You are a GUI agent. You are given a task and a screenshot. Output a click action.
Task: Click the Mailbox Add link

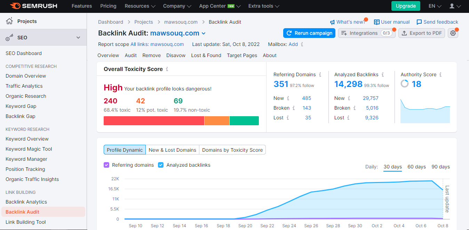(x=293, y=44)
